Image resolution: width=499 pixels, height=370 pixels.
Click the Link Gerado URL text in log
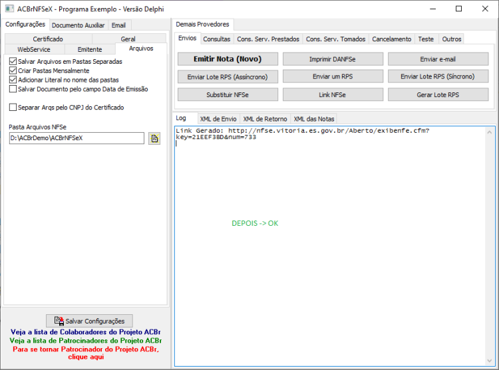[302, 134]
